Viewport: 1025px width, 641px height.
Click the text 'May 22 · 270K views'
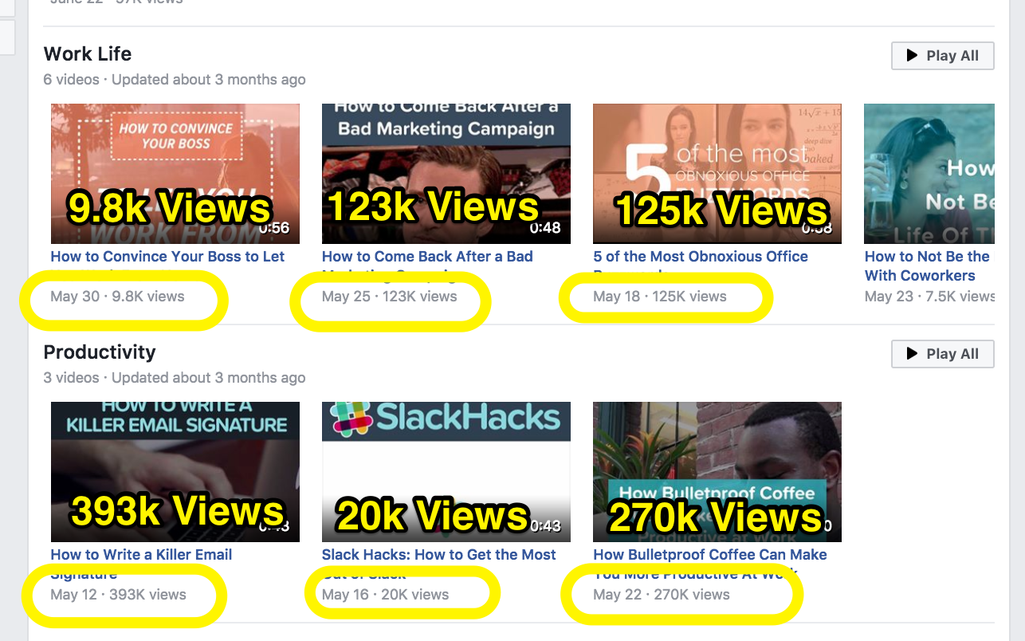(x=662, y=595)
